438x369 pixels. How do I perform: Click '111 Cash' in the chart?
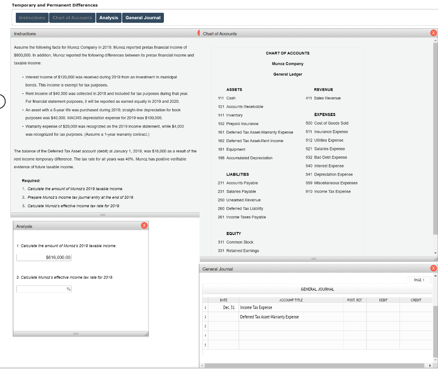pos(227,98)
